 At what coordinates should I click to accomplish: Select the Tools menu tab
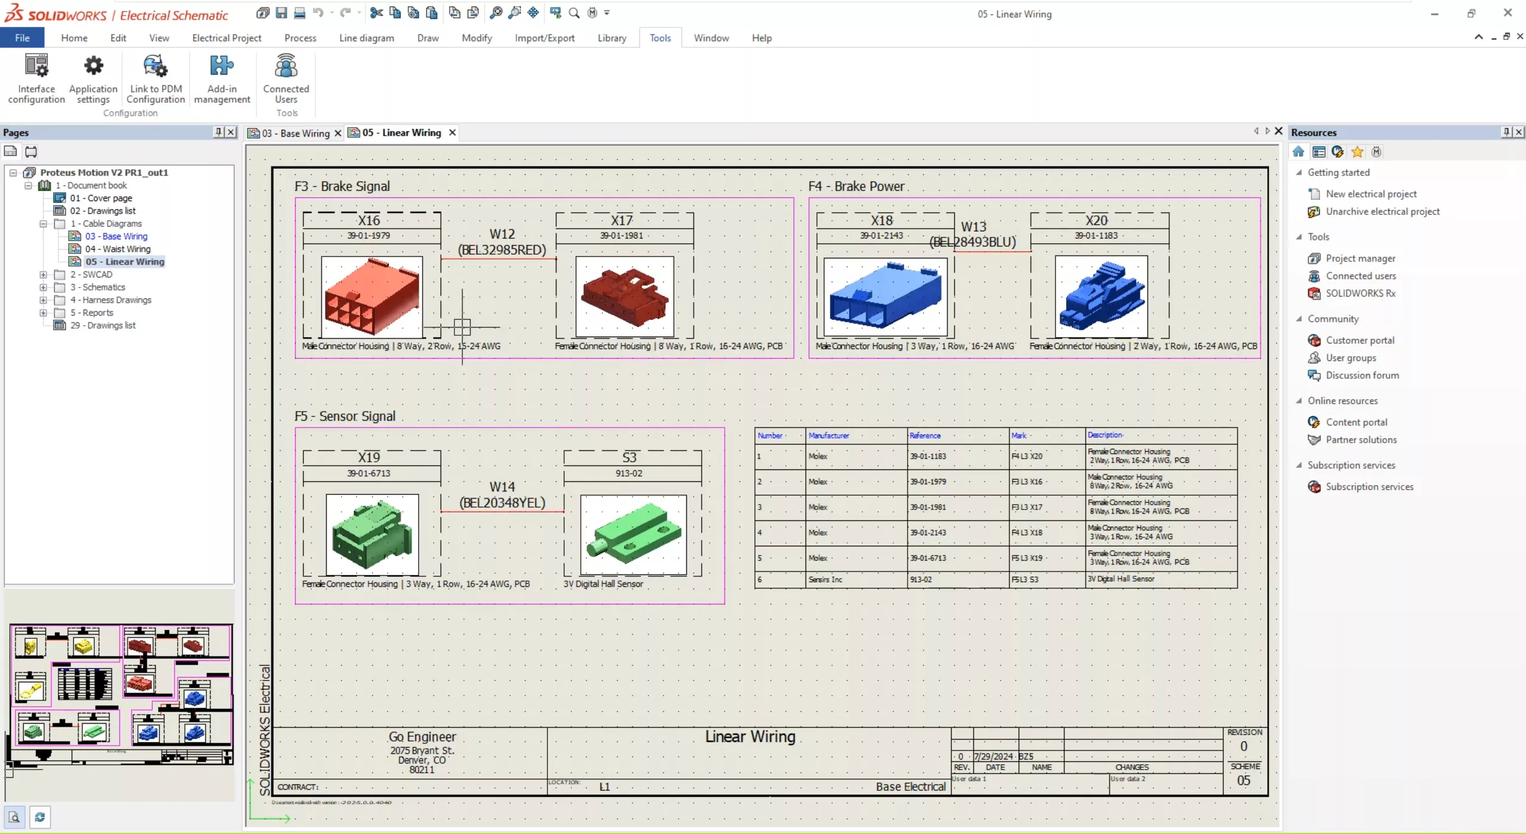click(x=660, y=38)
